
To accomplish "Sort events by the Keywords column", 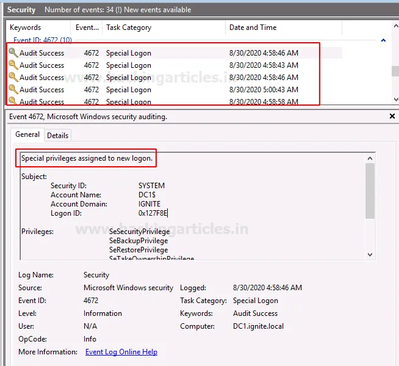I will [26, 27].
